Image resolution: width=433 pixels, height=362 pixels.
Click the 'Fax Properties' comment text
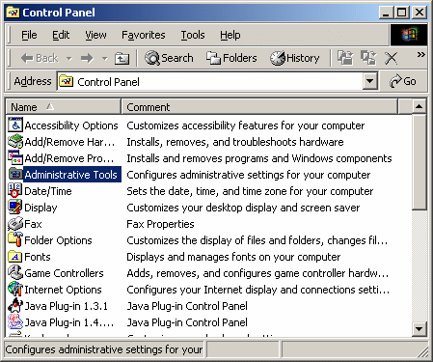[x=160, y=224]
